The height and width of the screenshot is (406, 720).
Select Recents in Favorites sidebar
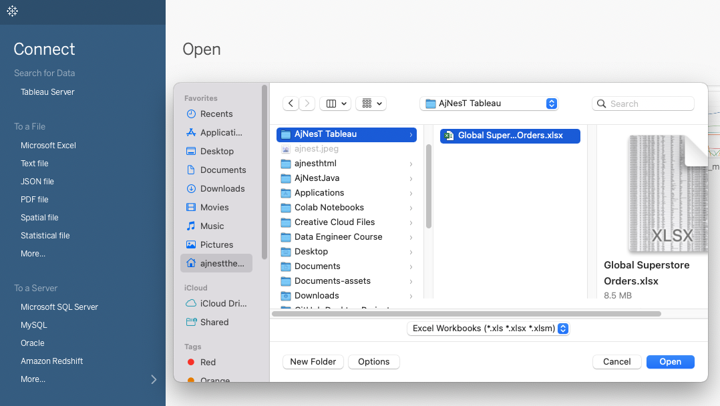point(216,114)
